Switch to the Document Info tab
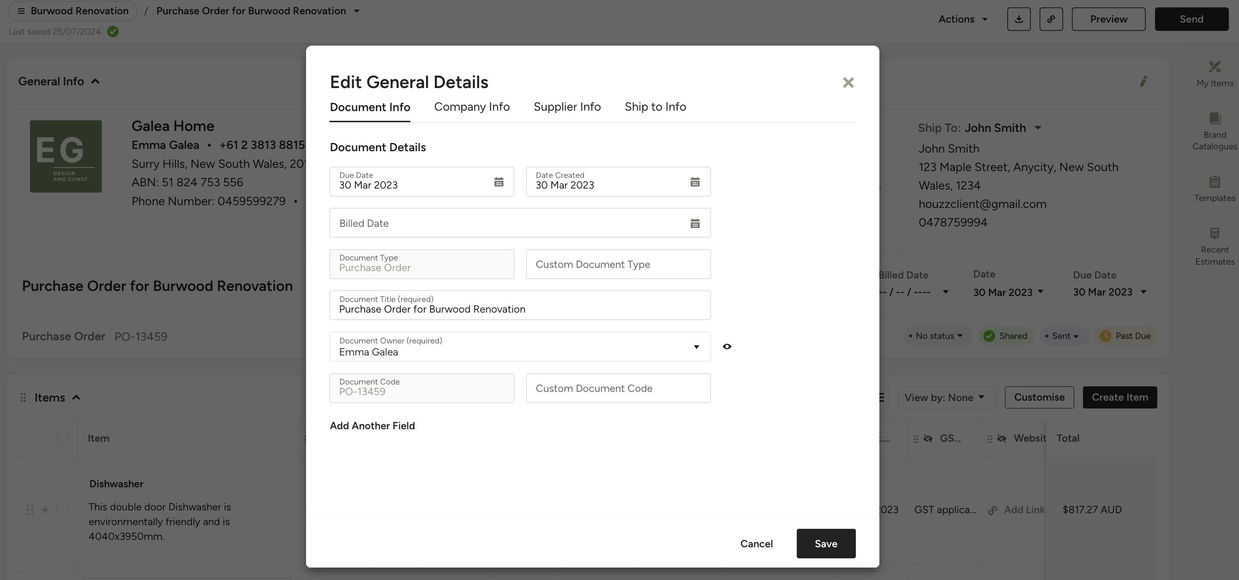Viewport: 1239px width, 580px height. (370, 107)
